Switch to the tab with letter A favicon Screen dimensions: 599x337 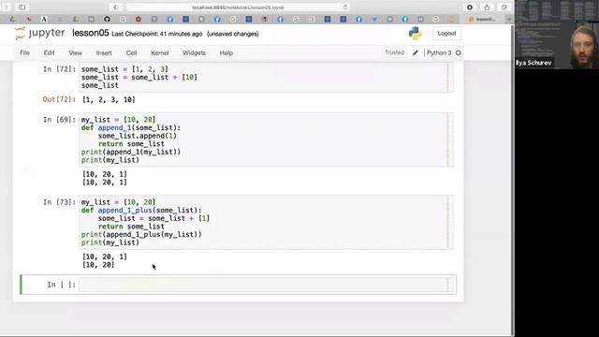44,19
